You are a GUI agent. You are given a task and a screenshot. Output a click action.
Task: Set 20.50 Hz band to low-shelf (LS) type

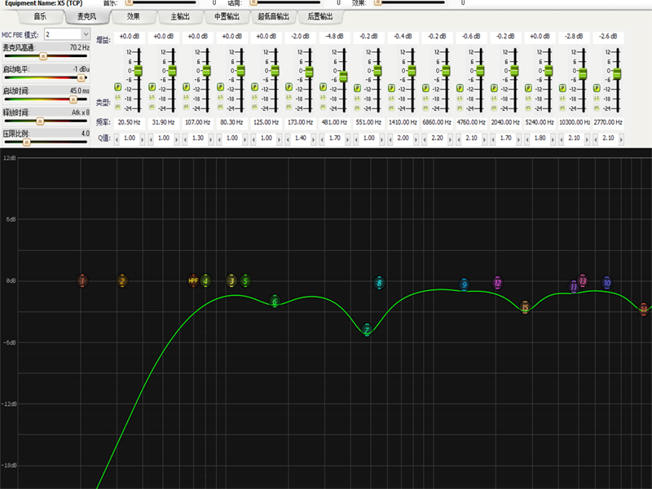click(117, 97)
